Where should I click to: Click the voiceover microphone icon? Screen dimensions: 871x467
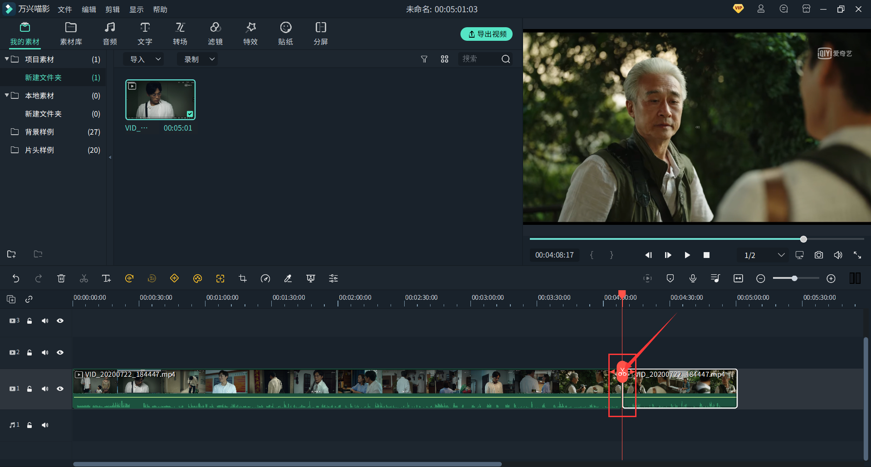[693, 278]
